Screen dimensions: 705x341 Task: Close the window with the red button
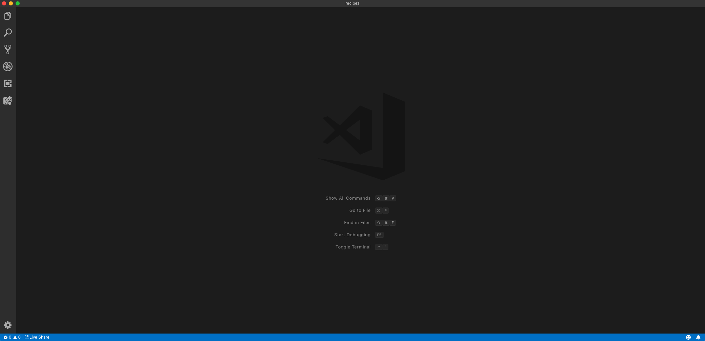point(4,3)
